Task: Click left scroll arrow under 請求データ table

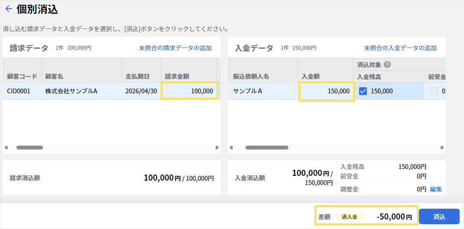Action: [x=6, y=147]
